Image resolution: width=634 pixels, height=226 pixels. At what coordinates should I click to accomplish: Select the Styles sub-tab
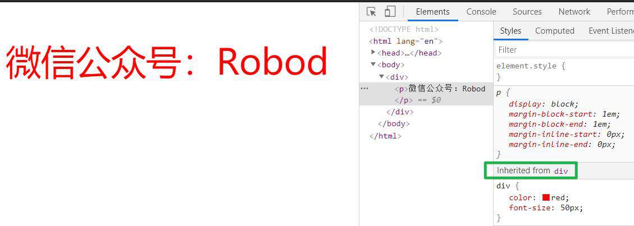coord(510,31)
